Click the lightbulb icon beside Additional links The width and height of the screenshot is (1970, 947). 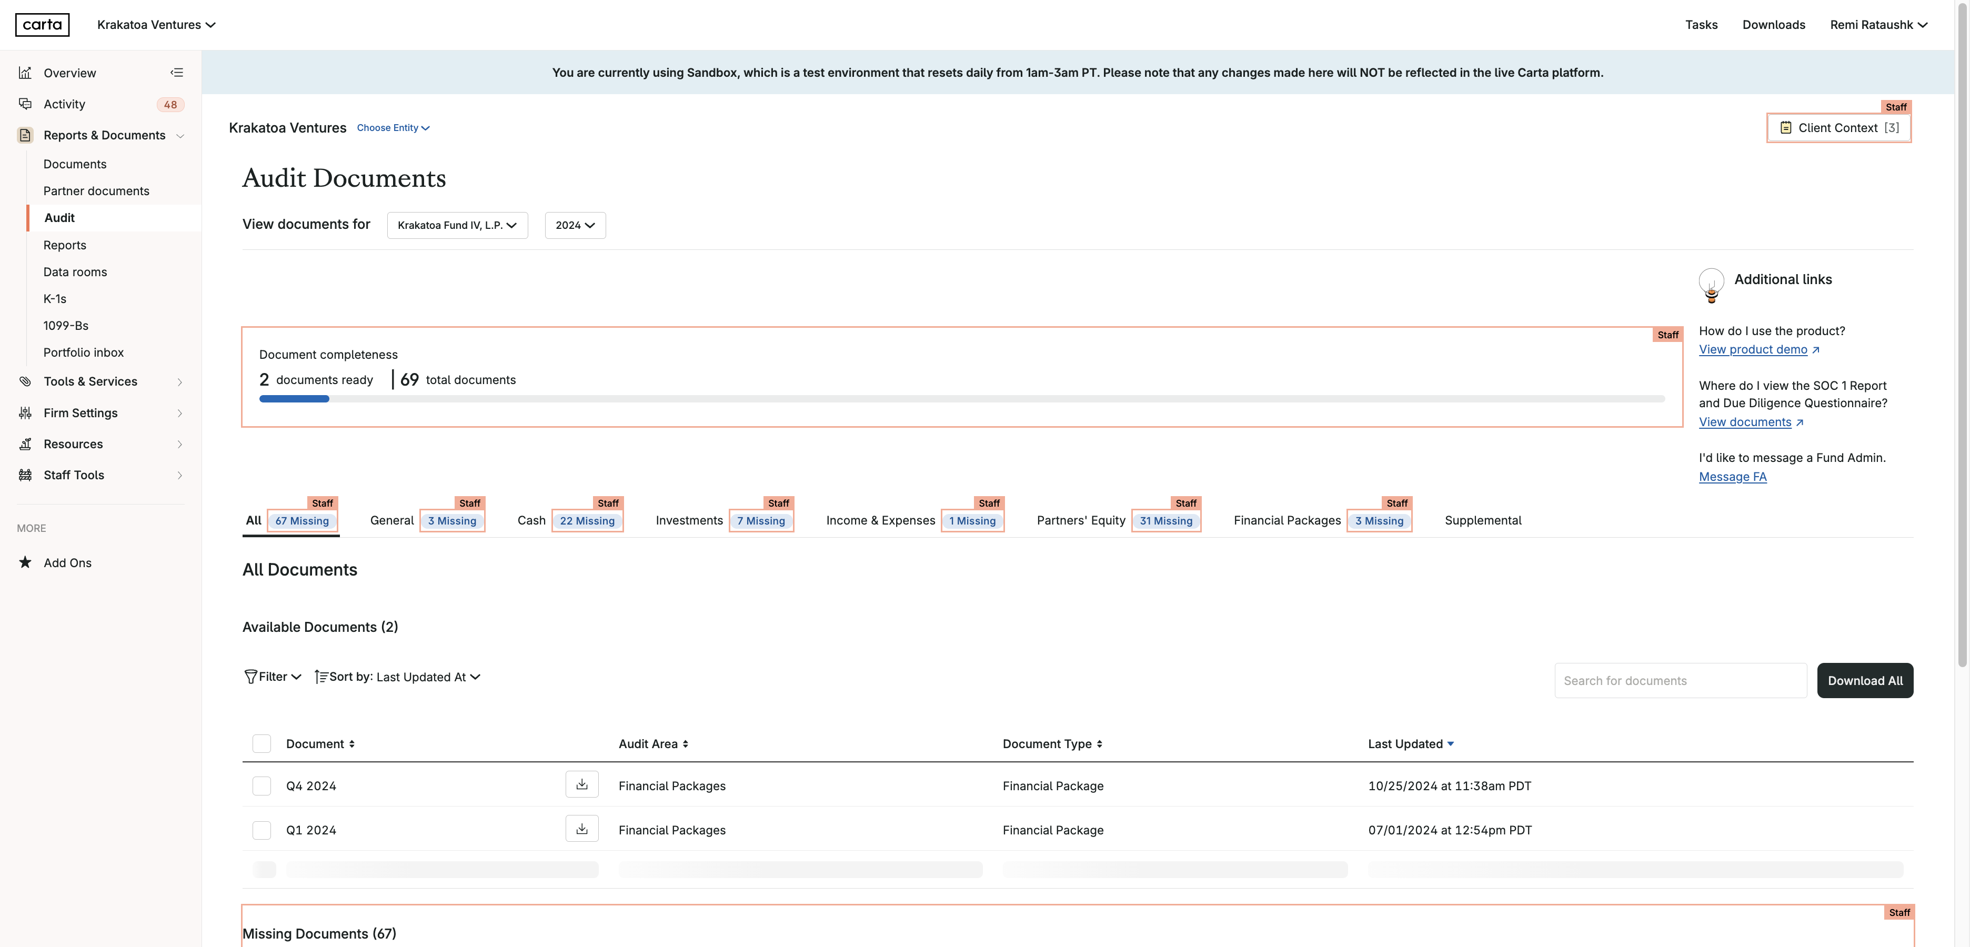point(1712,285)
